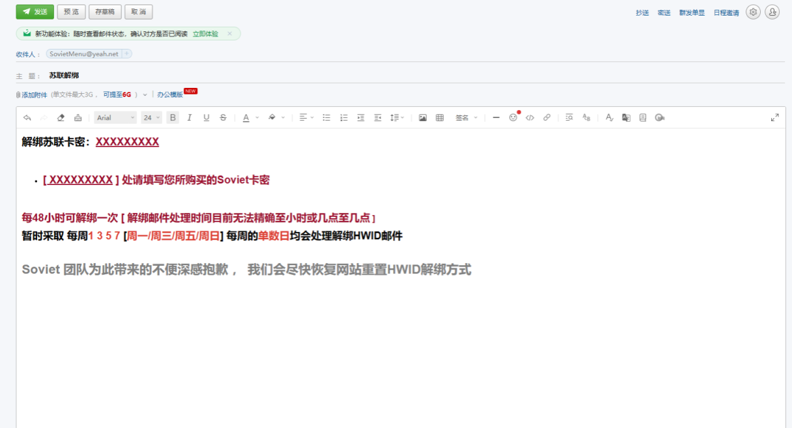Click the 抄送 (Cc) option
Viewport: 792px width, 428px height.
click(642, 13)
